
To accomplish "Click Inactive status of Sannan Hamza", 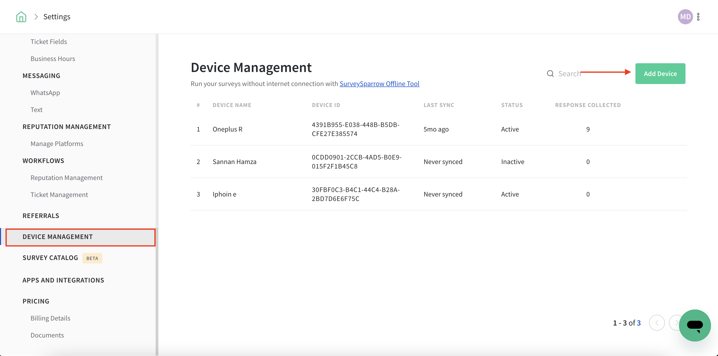I will (x=513, y=161).
